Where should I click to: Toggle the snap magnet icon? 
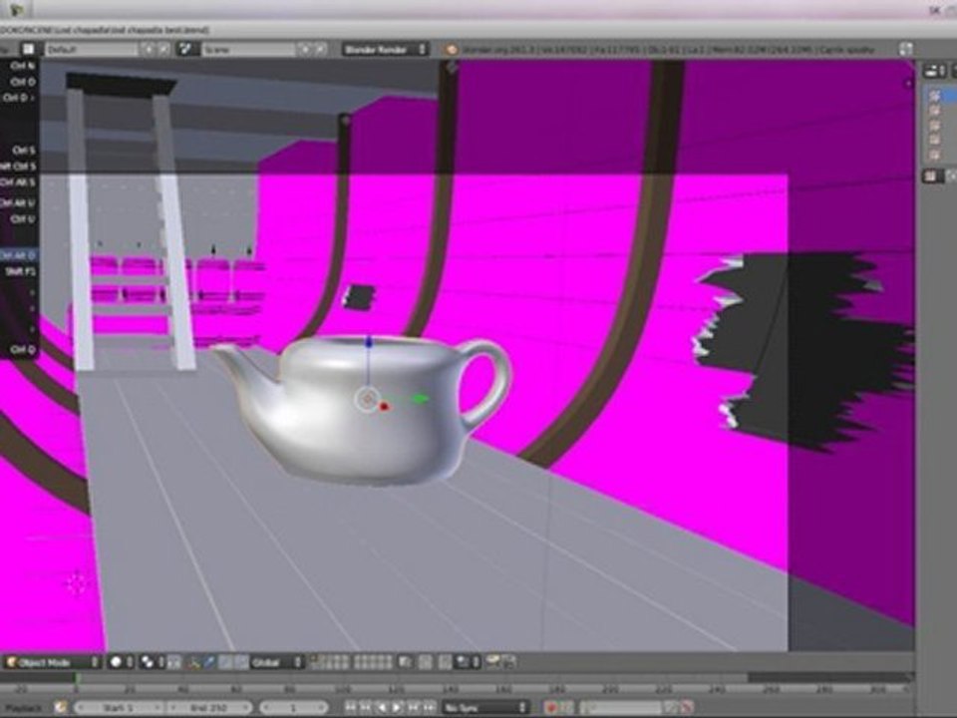[x=445, y=662]
